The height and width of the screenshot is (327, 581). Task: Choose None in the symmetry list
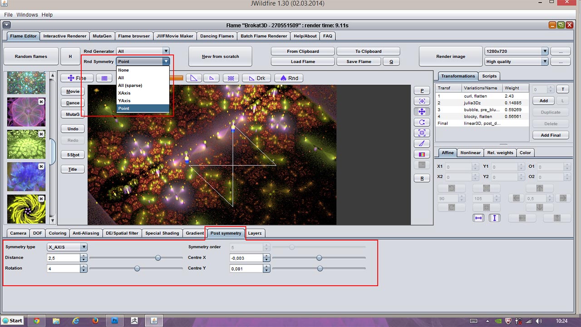pos(143,70)
